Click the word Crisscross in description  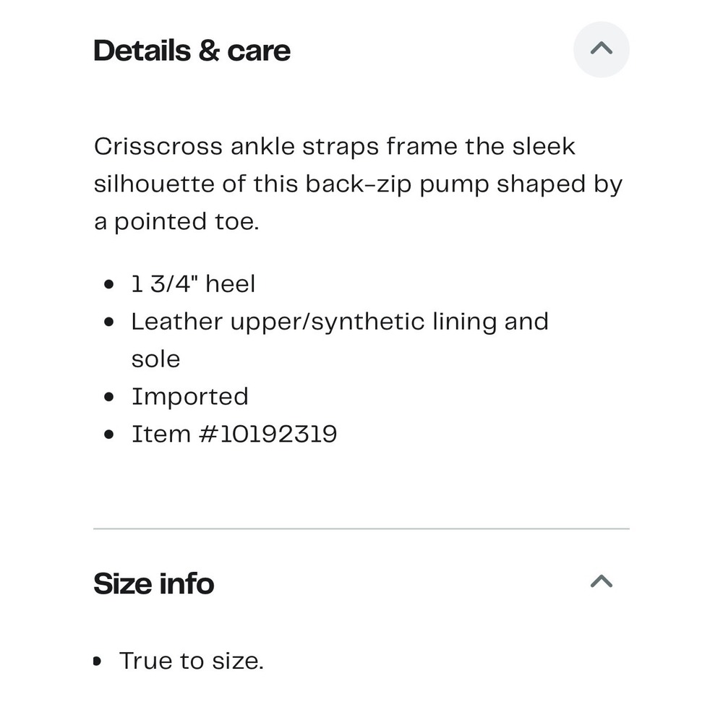[158, 147]
